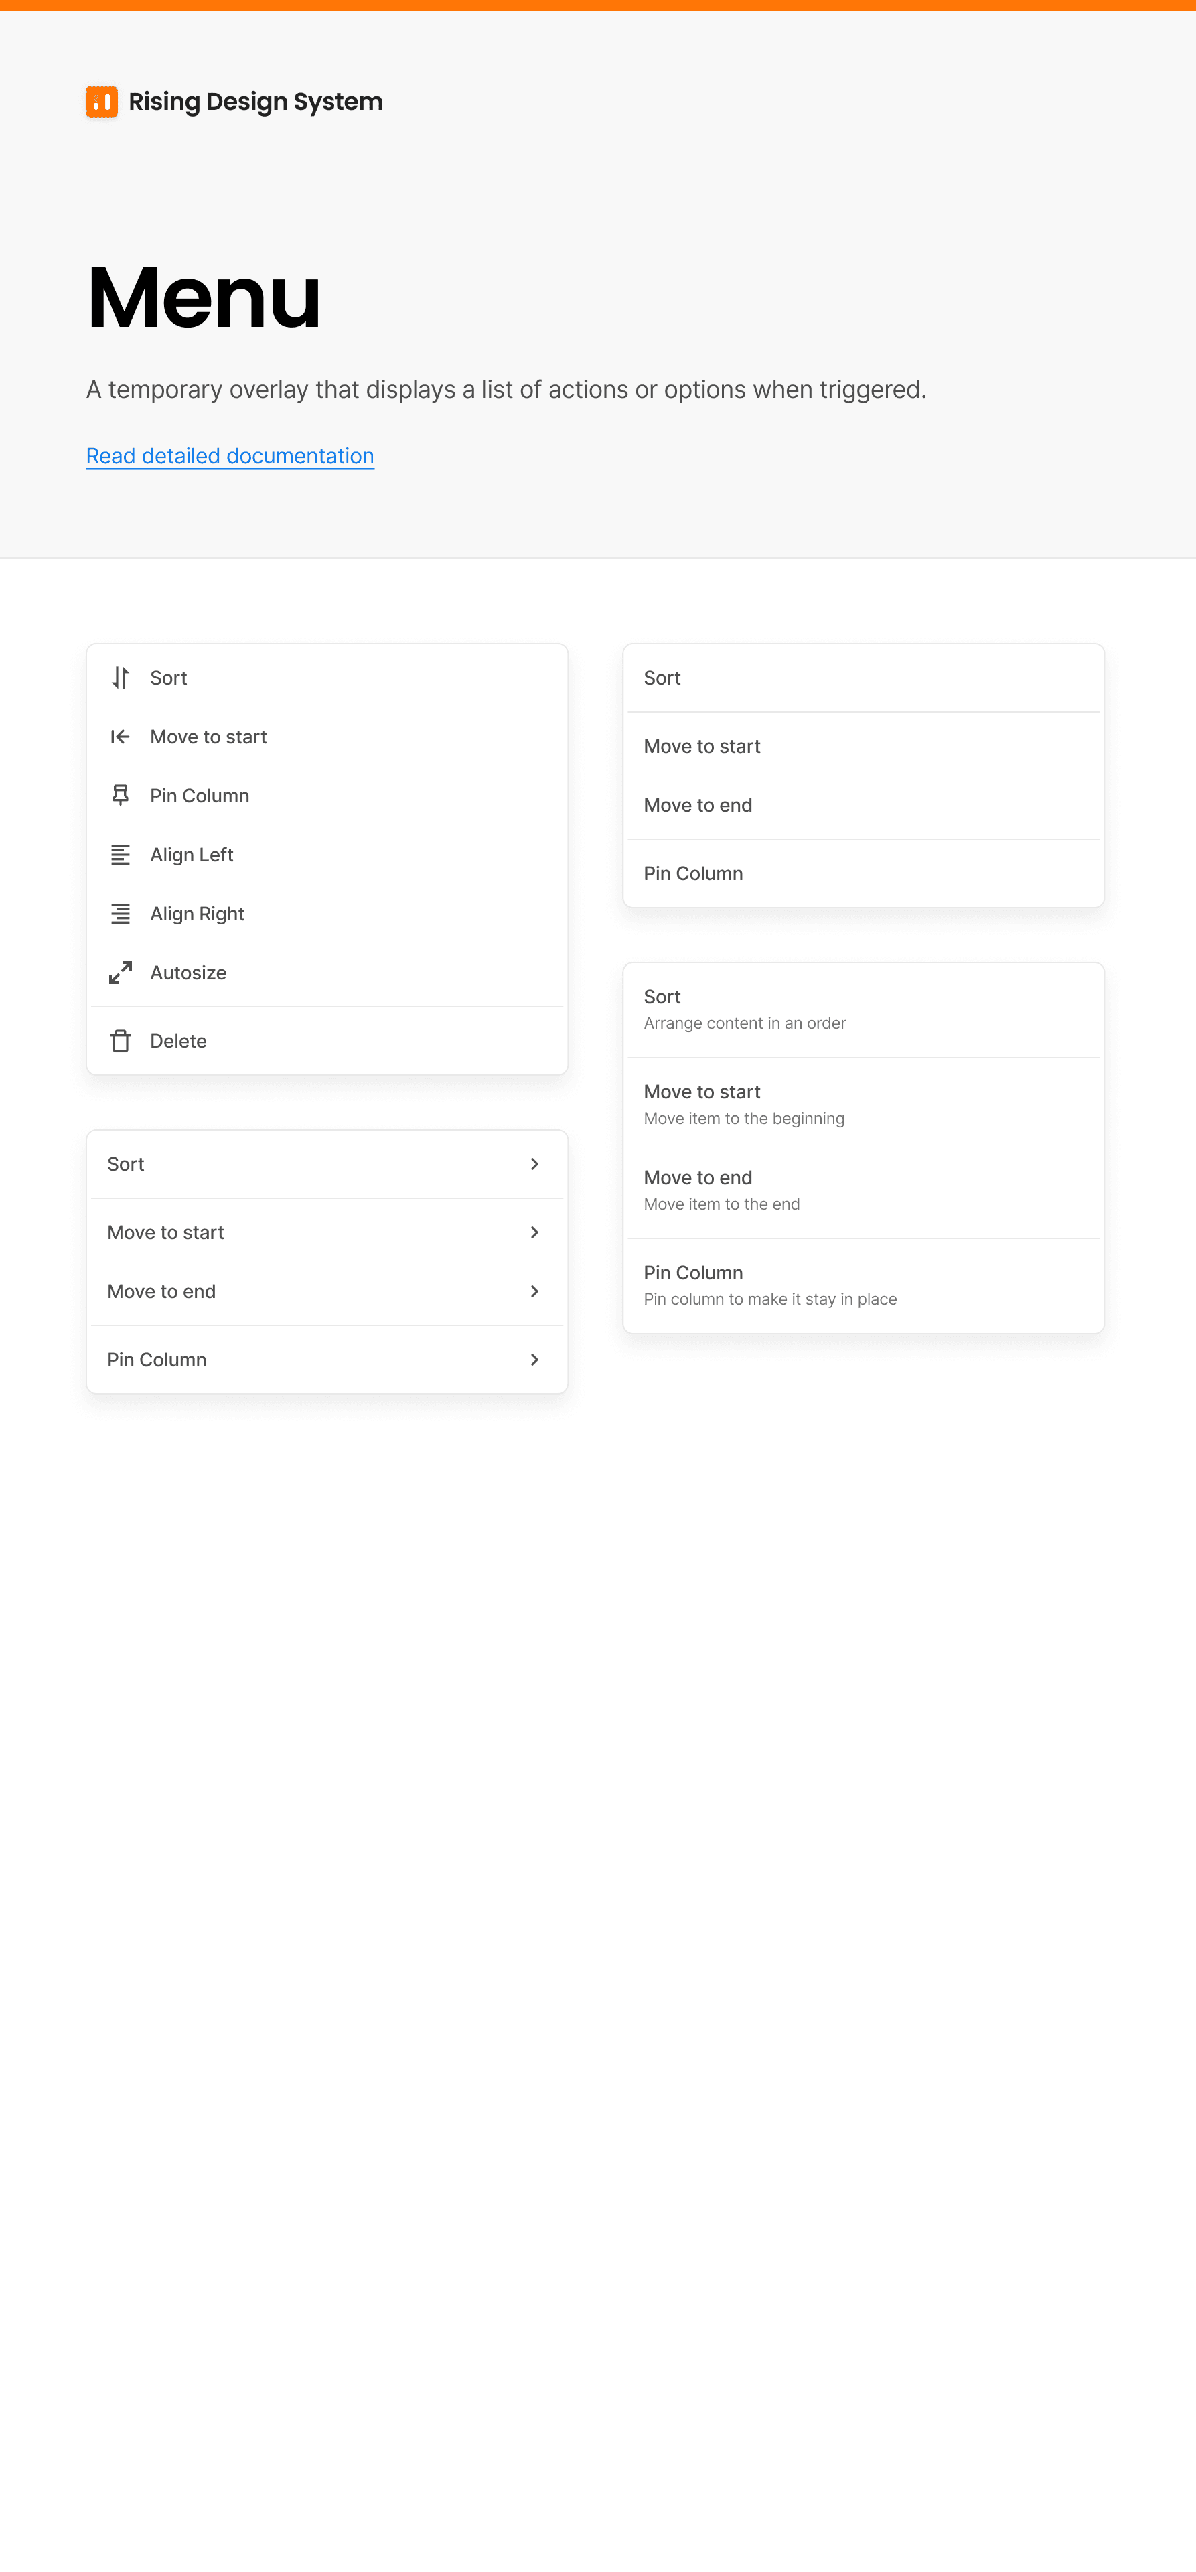Choose Sort with Arrange content description
This screenshot has width=1196, height=2572.
pyautogui.click(x=864, y=1009)
